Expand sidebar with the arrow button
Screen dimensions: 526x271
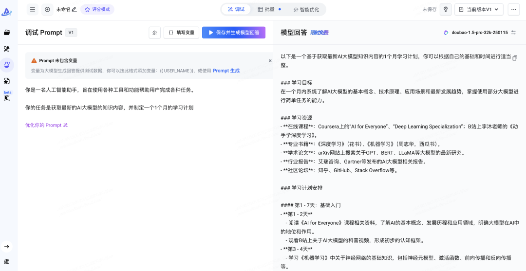(x=7, y=247)
